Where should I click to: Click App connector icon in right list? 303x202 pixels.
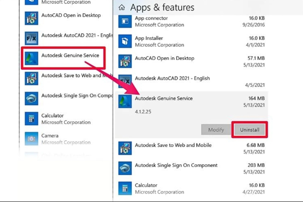coord(125,21)
